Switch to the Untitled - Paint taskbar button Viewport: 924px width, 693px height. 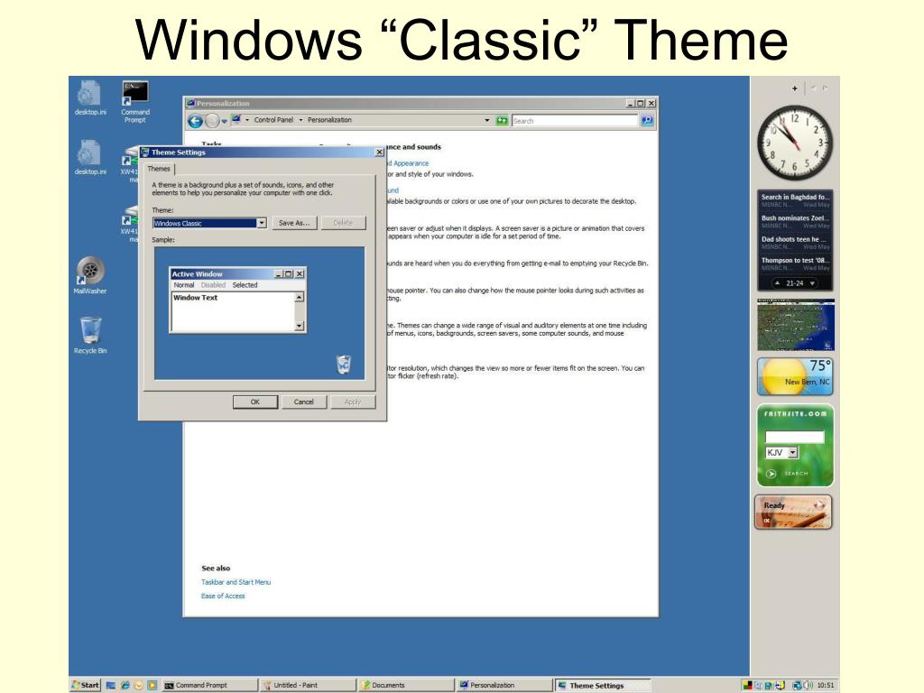pos(309,686)
